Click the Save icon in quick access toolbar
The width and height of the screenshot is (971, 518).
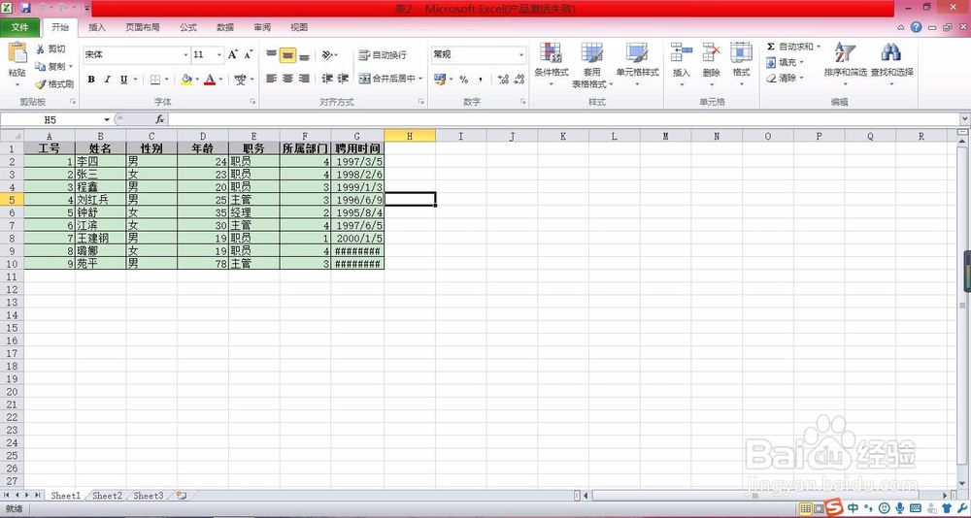coord(25,9)
